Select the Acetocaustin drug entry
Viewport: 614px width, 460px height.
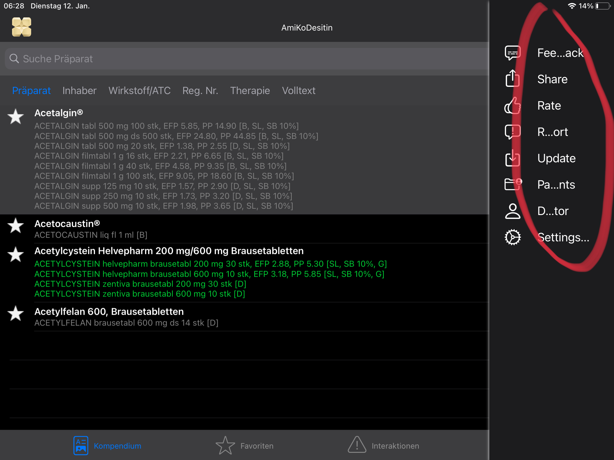click(x=67, y=223)
